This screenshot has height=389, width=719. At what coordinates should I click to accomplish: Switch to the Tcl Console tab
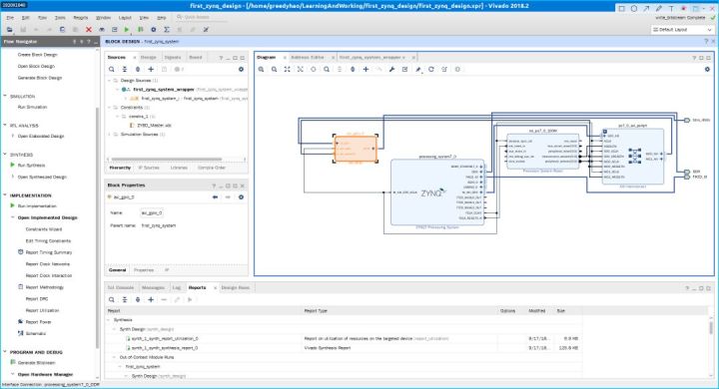click(x=121, y=287)
